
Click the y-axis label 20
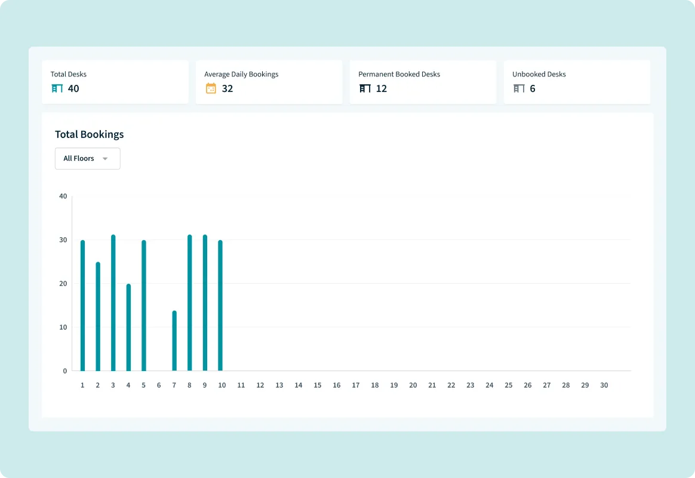63,283
